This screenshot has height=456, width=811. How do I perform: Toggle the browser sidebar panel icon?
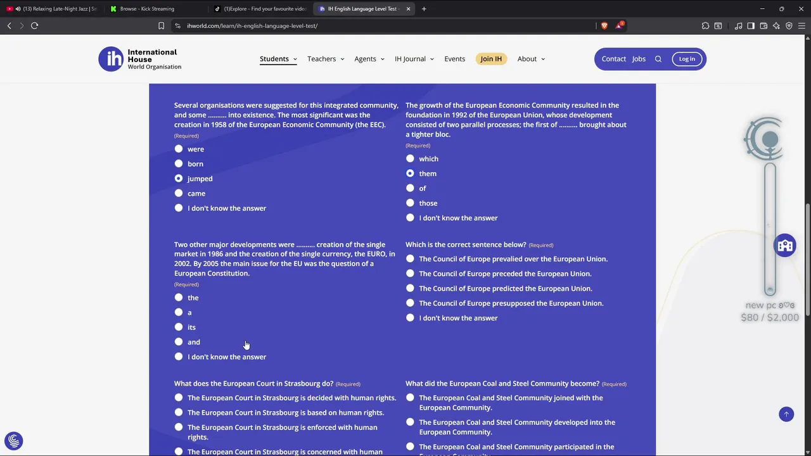point(751,25)
